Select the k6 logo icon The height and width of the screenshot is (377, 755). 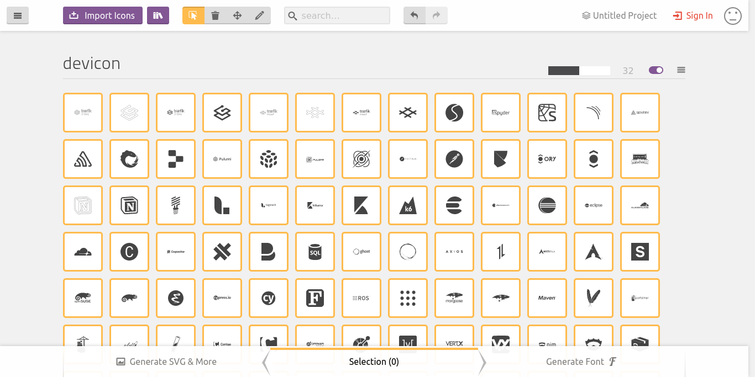408,205
